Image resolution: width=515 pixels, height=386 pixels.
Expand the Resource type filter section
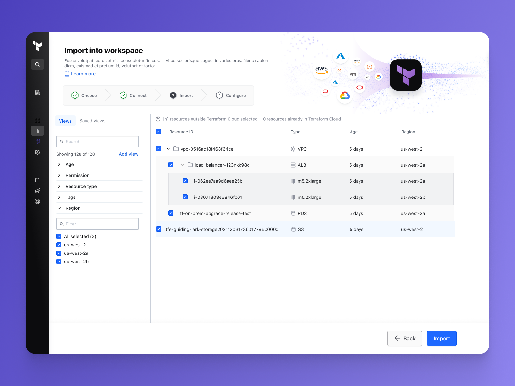point(59,186)
